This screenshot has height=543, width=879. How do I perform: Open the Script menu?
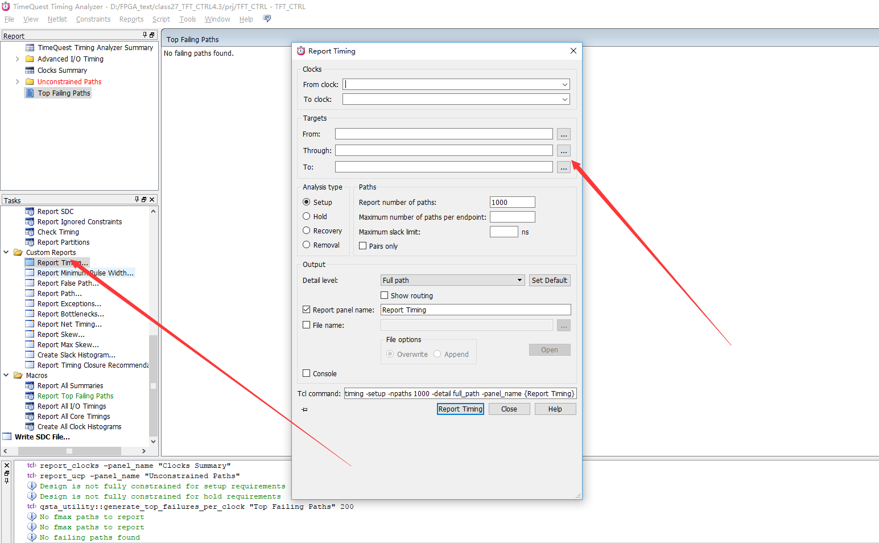click(161, 19)
